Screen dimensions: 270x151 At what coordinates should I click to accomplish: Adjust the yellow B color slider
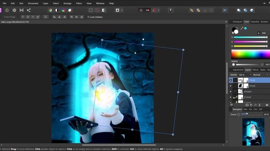click(x=251, y=46)
